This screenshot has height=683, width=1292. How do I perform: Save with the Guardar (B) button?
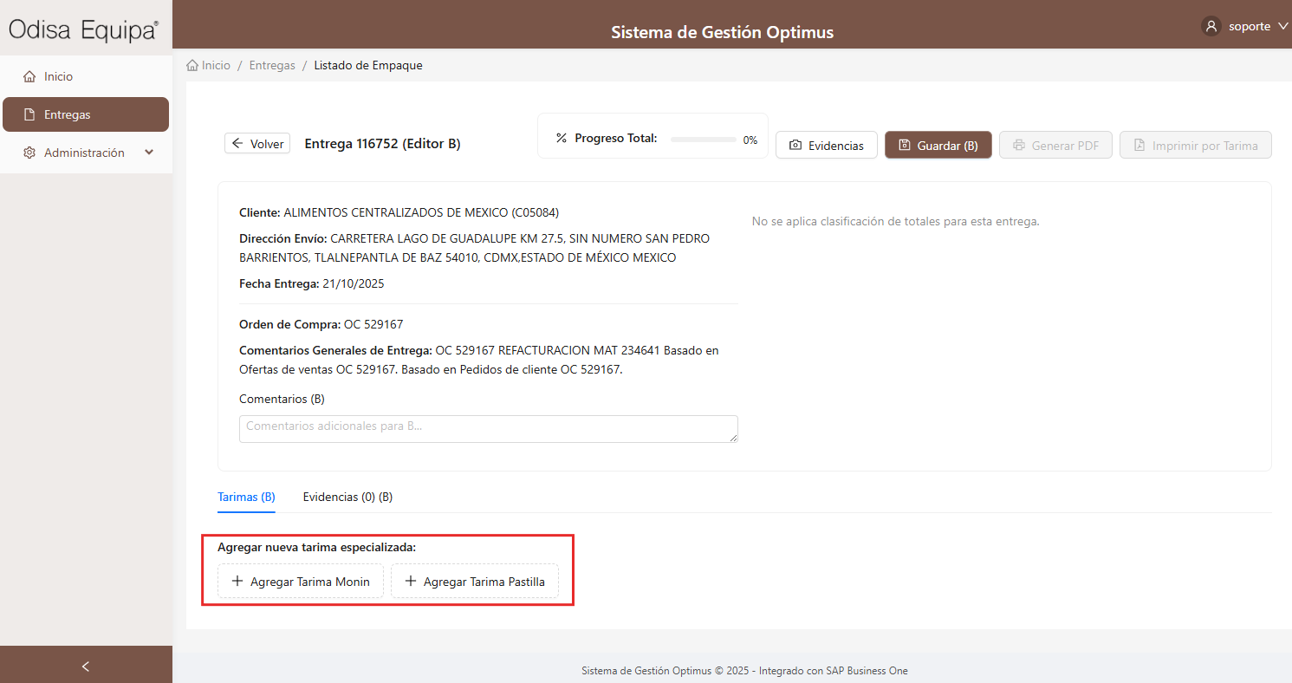click(x=938, y=145)
